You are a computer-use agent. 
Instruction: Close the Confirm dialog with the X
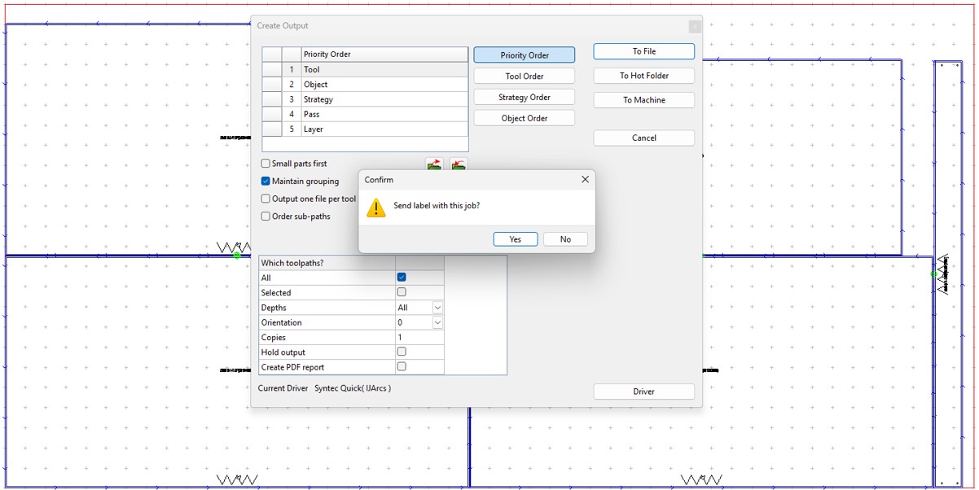click(585, 180)
